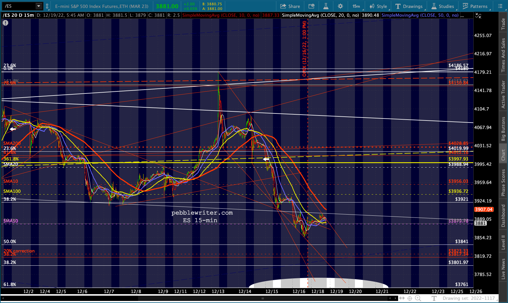This screenshot has width=508, height=303.
Task: Click the 3907.04 price label on axis
Action: pyautogui.click(x=484, y=210)
